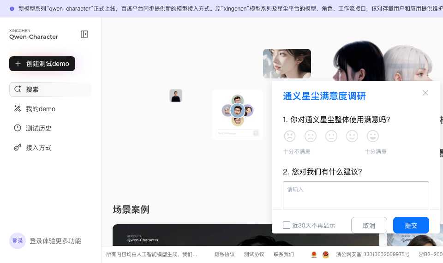
Task: Click the 取消 button
Action: [369, 225]
